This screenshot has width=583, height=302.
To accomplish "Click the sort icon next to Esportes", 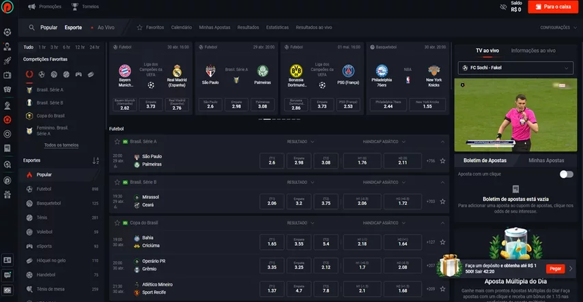I will coord(96,160).
